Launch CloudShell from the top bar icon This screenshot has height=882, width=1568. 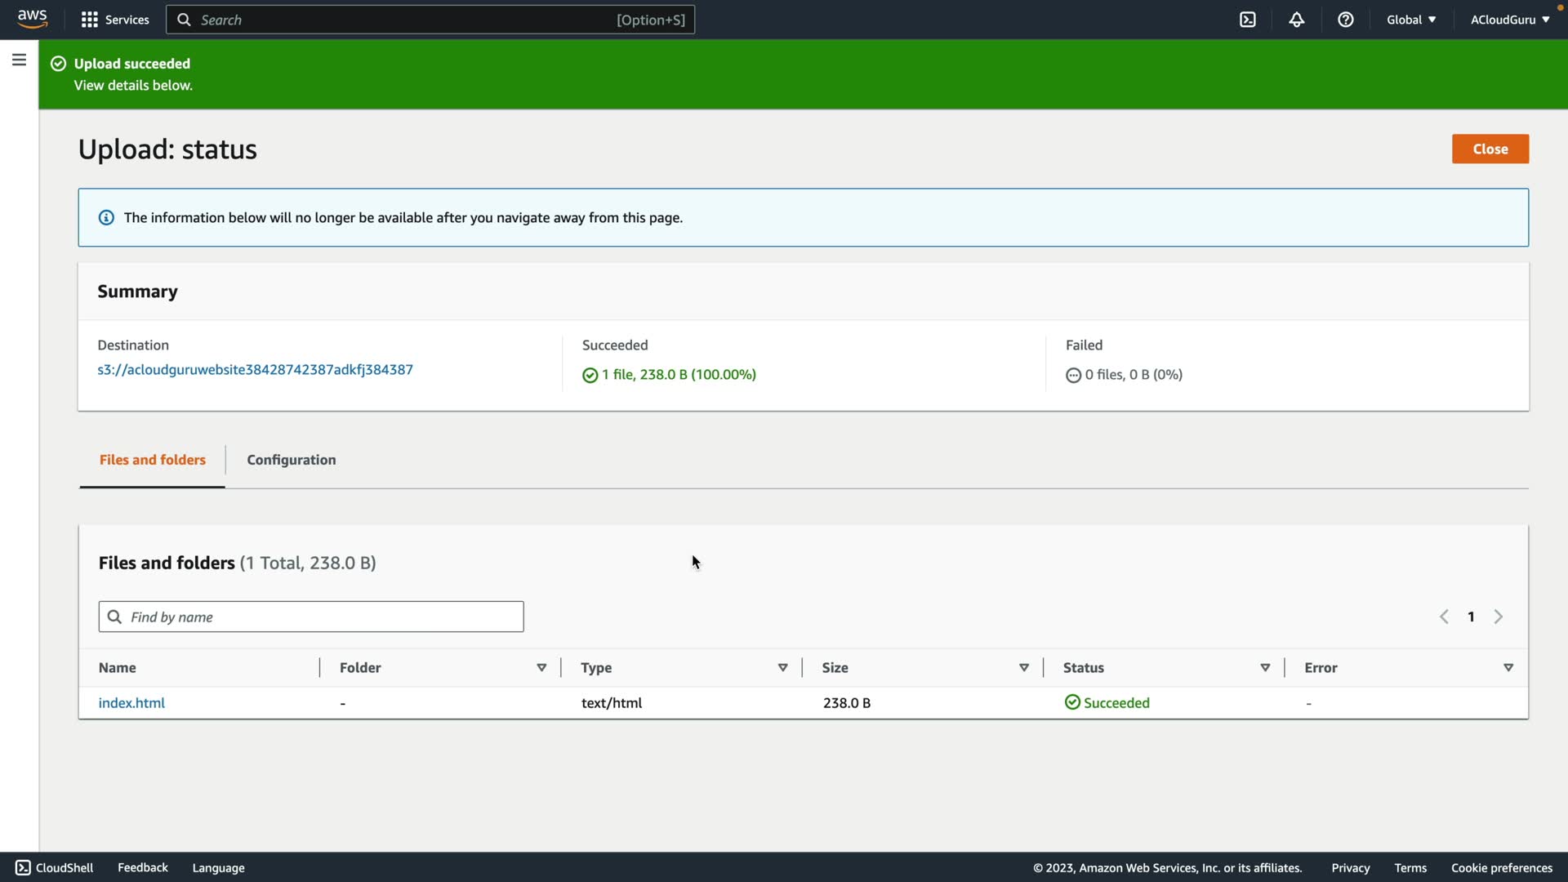[1247, 20]
